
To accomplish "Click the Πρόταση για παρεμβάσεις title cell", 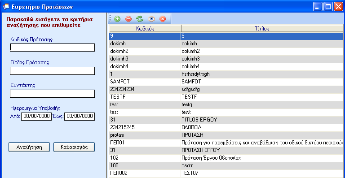I will 262,143.
